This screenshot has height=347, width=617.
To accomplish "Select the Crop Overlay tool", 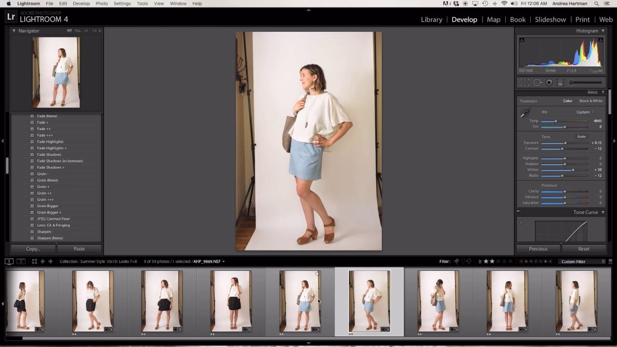I will (x=525, y=82).
